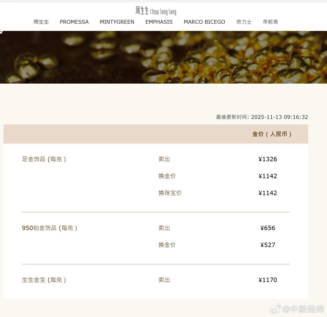Select the 生生金宝 (每克) row label
The image size is (327, 317).
[x=44, y=280]
